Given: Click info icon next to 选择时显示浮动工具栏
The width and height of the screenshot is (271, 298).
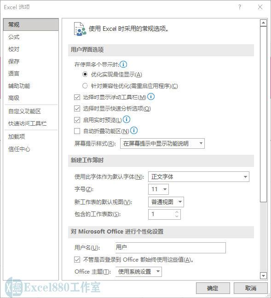Looking at the screenshot, I should coord(151,97).
